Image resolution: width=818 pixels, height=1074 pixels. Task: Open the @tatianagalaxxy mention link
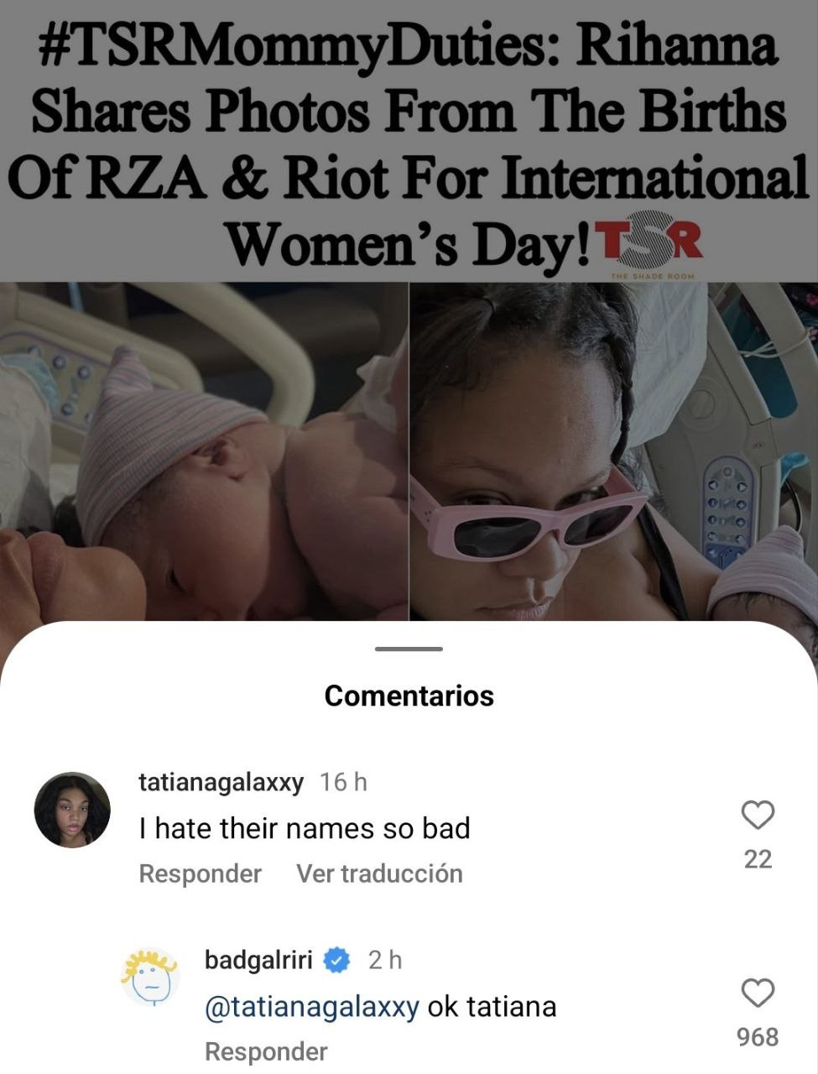tap(312, 1006)
